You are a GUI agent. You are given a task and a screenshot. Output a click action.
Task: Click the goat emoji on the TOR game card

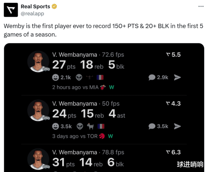tap(90, 126)
